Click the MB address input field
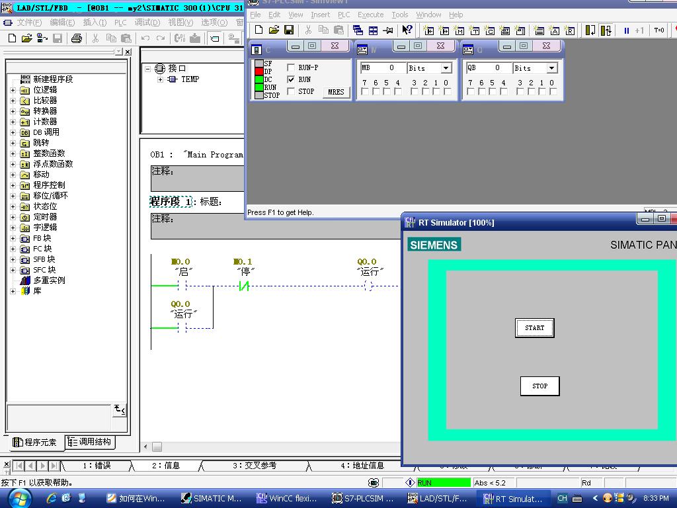Screen dimensions: 677x508 click(382, 68)
